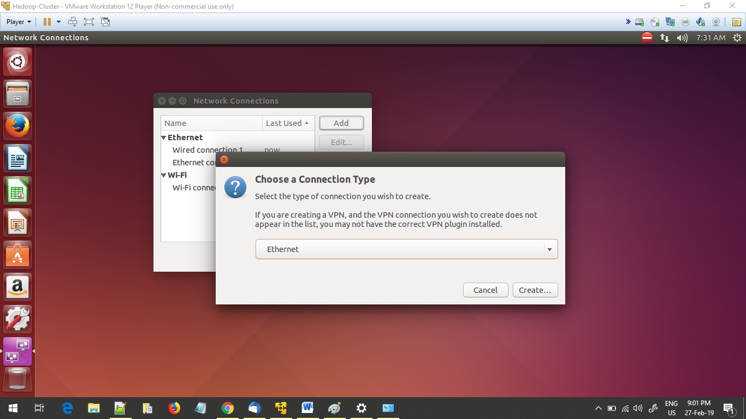Screen dimensions: 746x419
Task: Open the Trash in the dock
Action: [x=17, y=380]
